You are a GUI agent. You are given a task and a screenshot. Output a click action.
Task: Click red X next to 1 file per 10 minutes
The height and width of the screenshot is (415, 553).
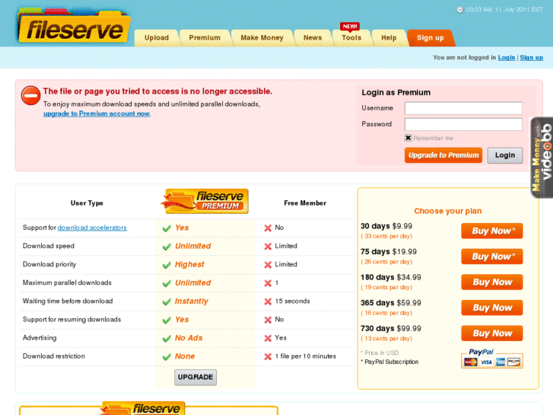(268, 356)
